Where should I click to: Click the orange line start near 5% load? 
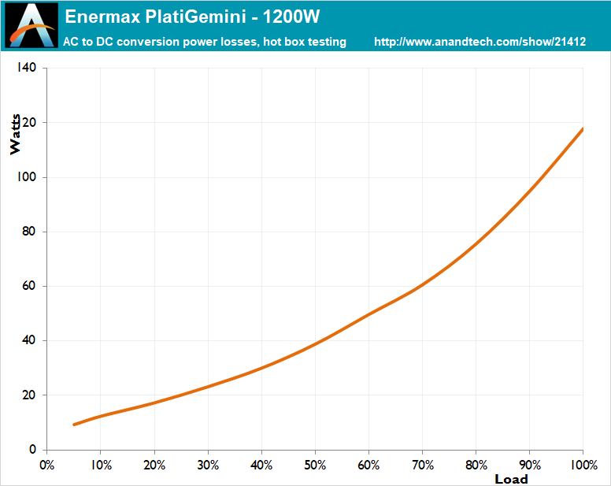(75, 425)
